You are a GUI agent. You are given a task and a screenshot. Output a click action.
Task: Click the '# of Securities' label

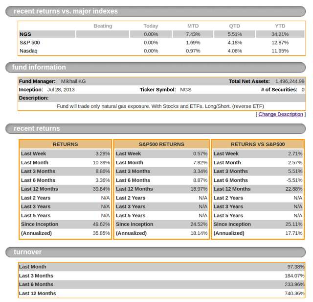tap(279, 90)
